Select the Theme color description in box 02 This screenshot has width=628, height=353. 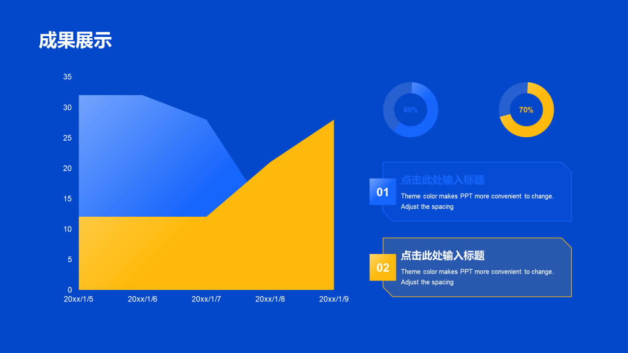click(x=477, y=277)
